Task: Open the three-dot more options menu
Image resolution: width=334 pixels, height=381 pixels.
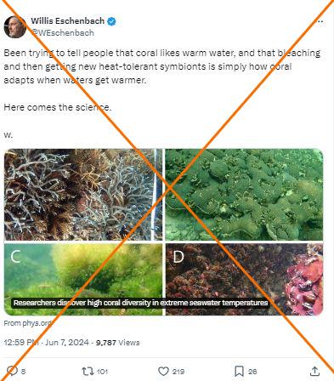Action: (x=320, y=21)
